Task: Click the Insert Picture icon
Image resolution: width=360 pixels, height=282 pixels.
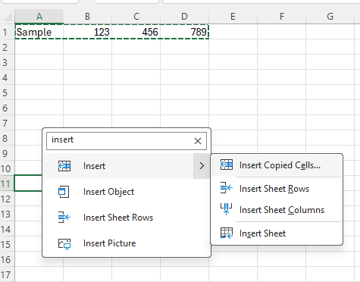Action: point(64,243)
